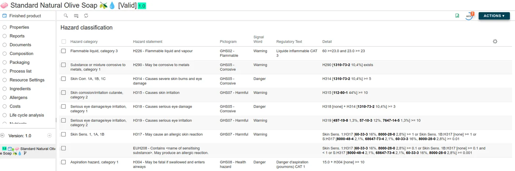The image size is (515, 171).
Task: Open the 66% completion score indicator
Action: (x=469, y=16)
